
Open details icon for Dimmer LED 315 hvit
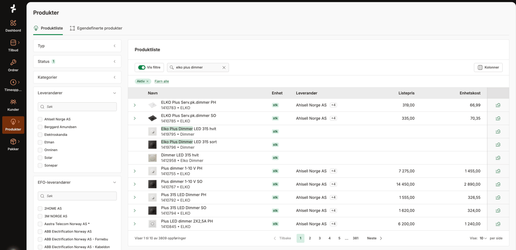pos(498,157)
